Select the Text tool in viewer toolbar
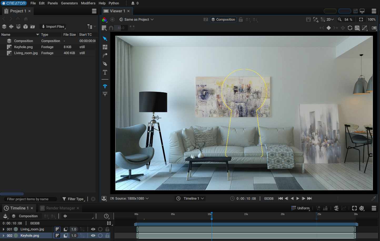This screenshot has height=241, width=380. pyautogui.click(x=105, y=72)
